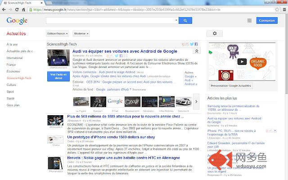The width and height of the screenshot is (288, 180).
Task: Open the white Audi R8 thumbnail
Action: (x=184, y=102)
